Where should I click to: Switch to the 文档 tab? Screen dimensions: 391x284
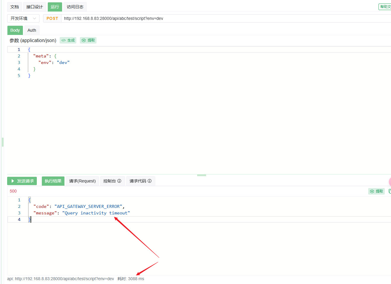point(15,7)
